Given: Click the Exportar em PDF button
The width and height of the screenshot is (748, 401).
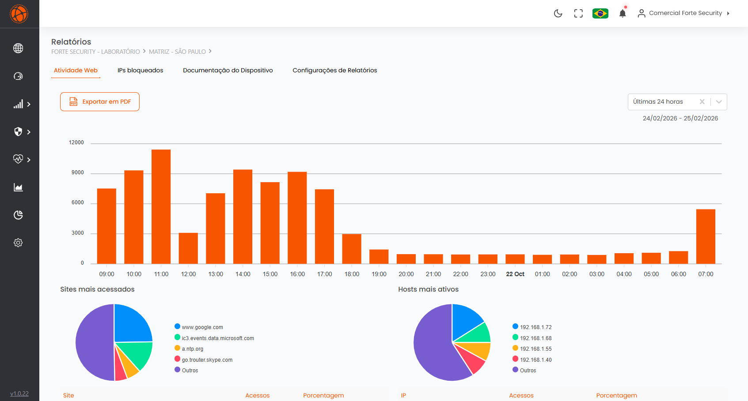Looking at the screenshot, I should (100, 101).
